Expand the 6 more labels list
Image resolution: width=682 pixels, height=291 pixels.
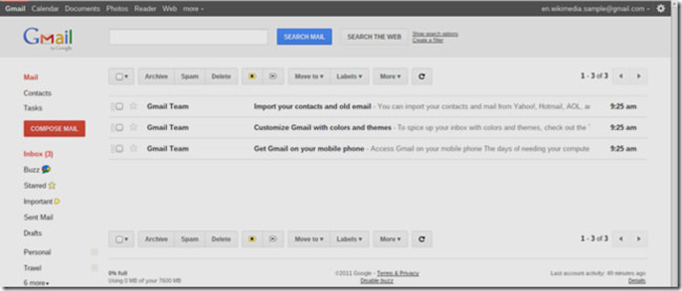(36, 282)
